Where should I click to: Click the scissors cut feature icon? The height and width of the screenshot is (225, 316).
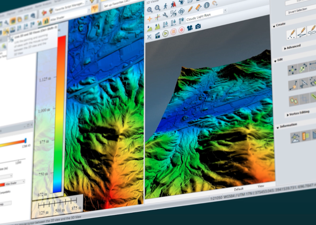[x=303, y=83]
